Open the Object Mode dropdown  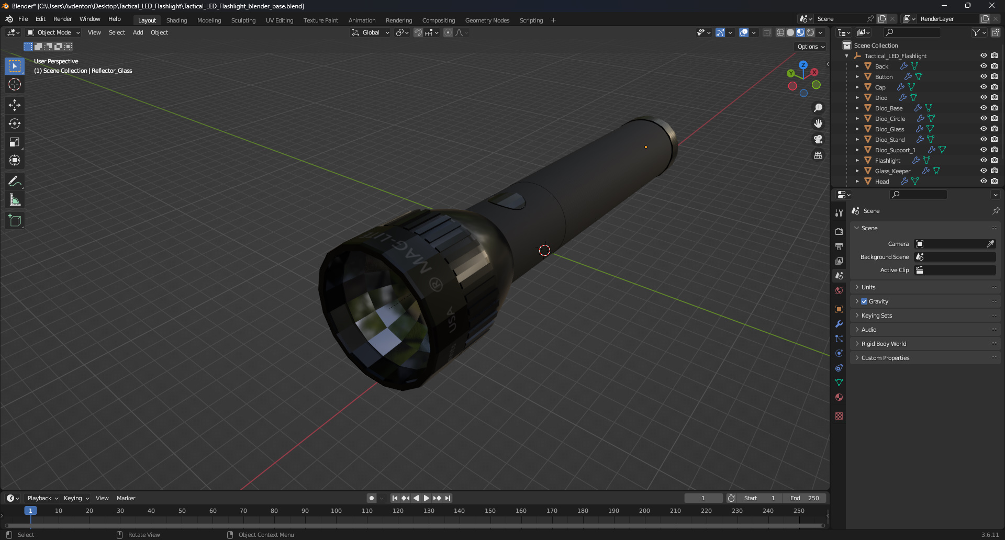click(53, 32)
